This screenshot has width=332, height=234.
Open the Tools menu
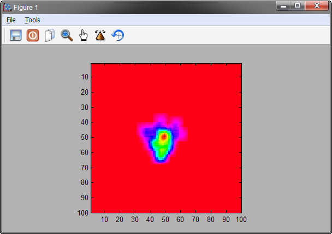32,20
